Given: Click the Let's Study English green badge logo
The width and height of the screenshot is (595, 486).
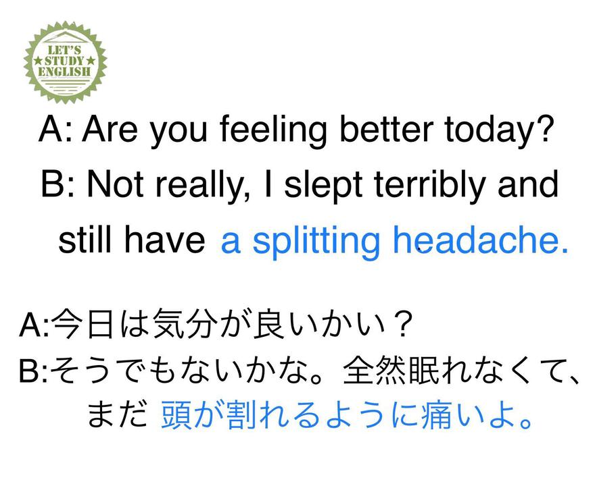Looking at the screenshot, I should coord(66,63).
